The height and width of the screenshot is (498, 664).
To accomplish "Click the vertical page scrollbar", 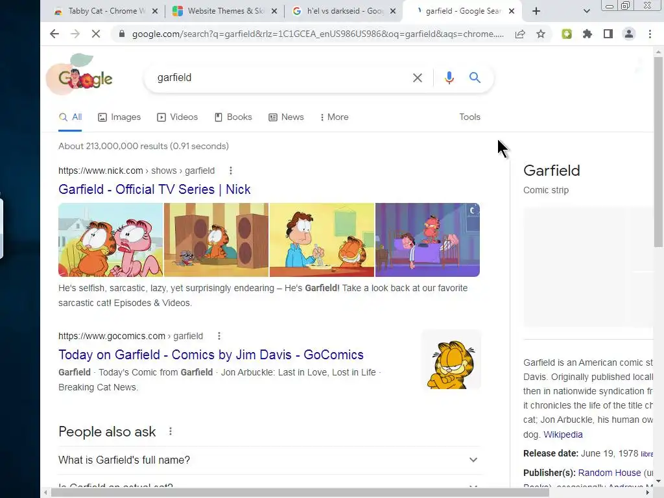I will (x=658, y=152).
